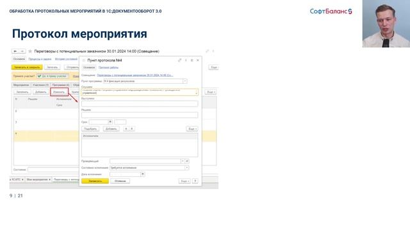Click into the Решили text field
Screen dimensions: 410x230
pos(140,115)
